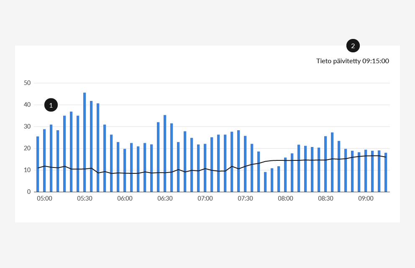Select the 06:30 time axis label

tap(165, 198)
